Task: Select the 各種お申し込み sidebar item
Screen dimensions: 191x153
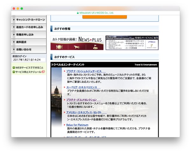Action: pos(29,35)
